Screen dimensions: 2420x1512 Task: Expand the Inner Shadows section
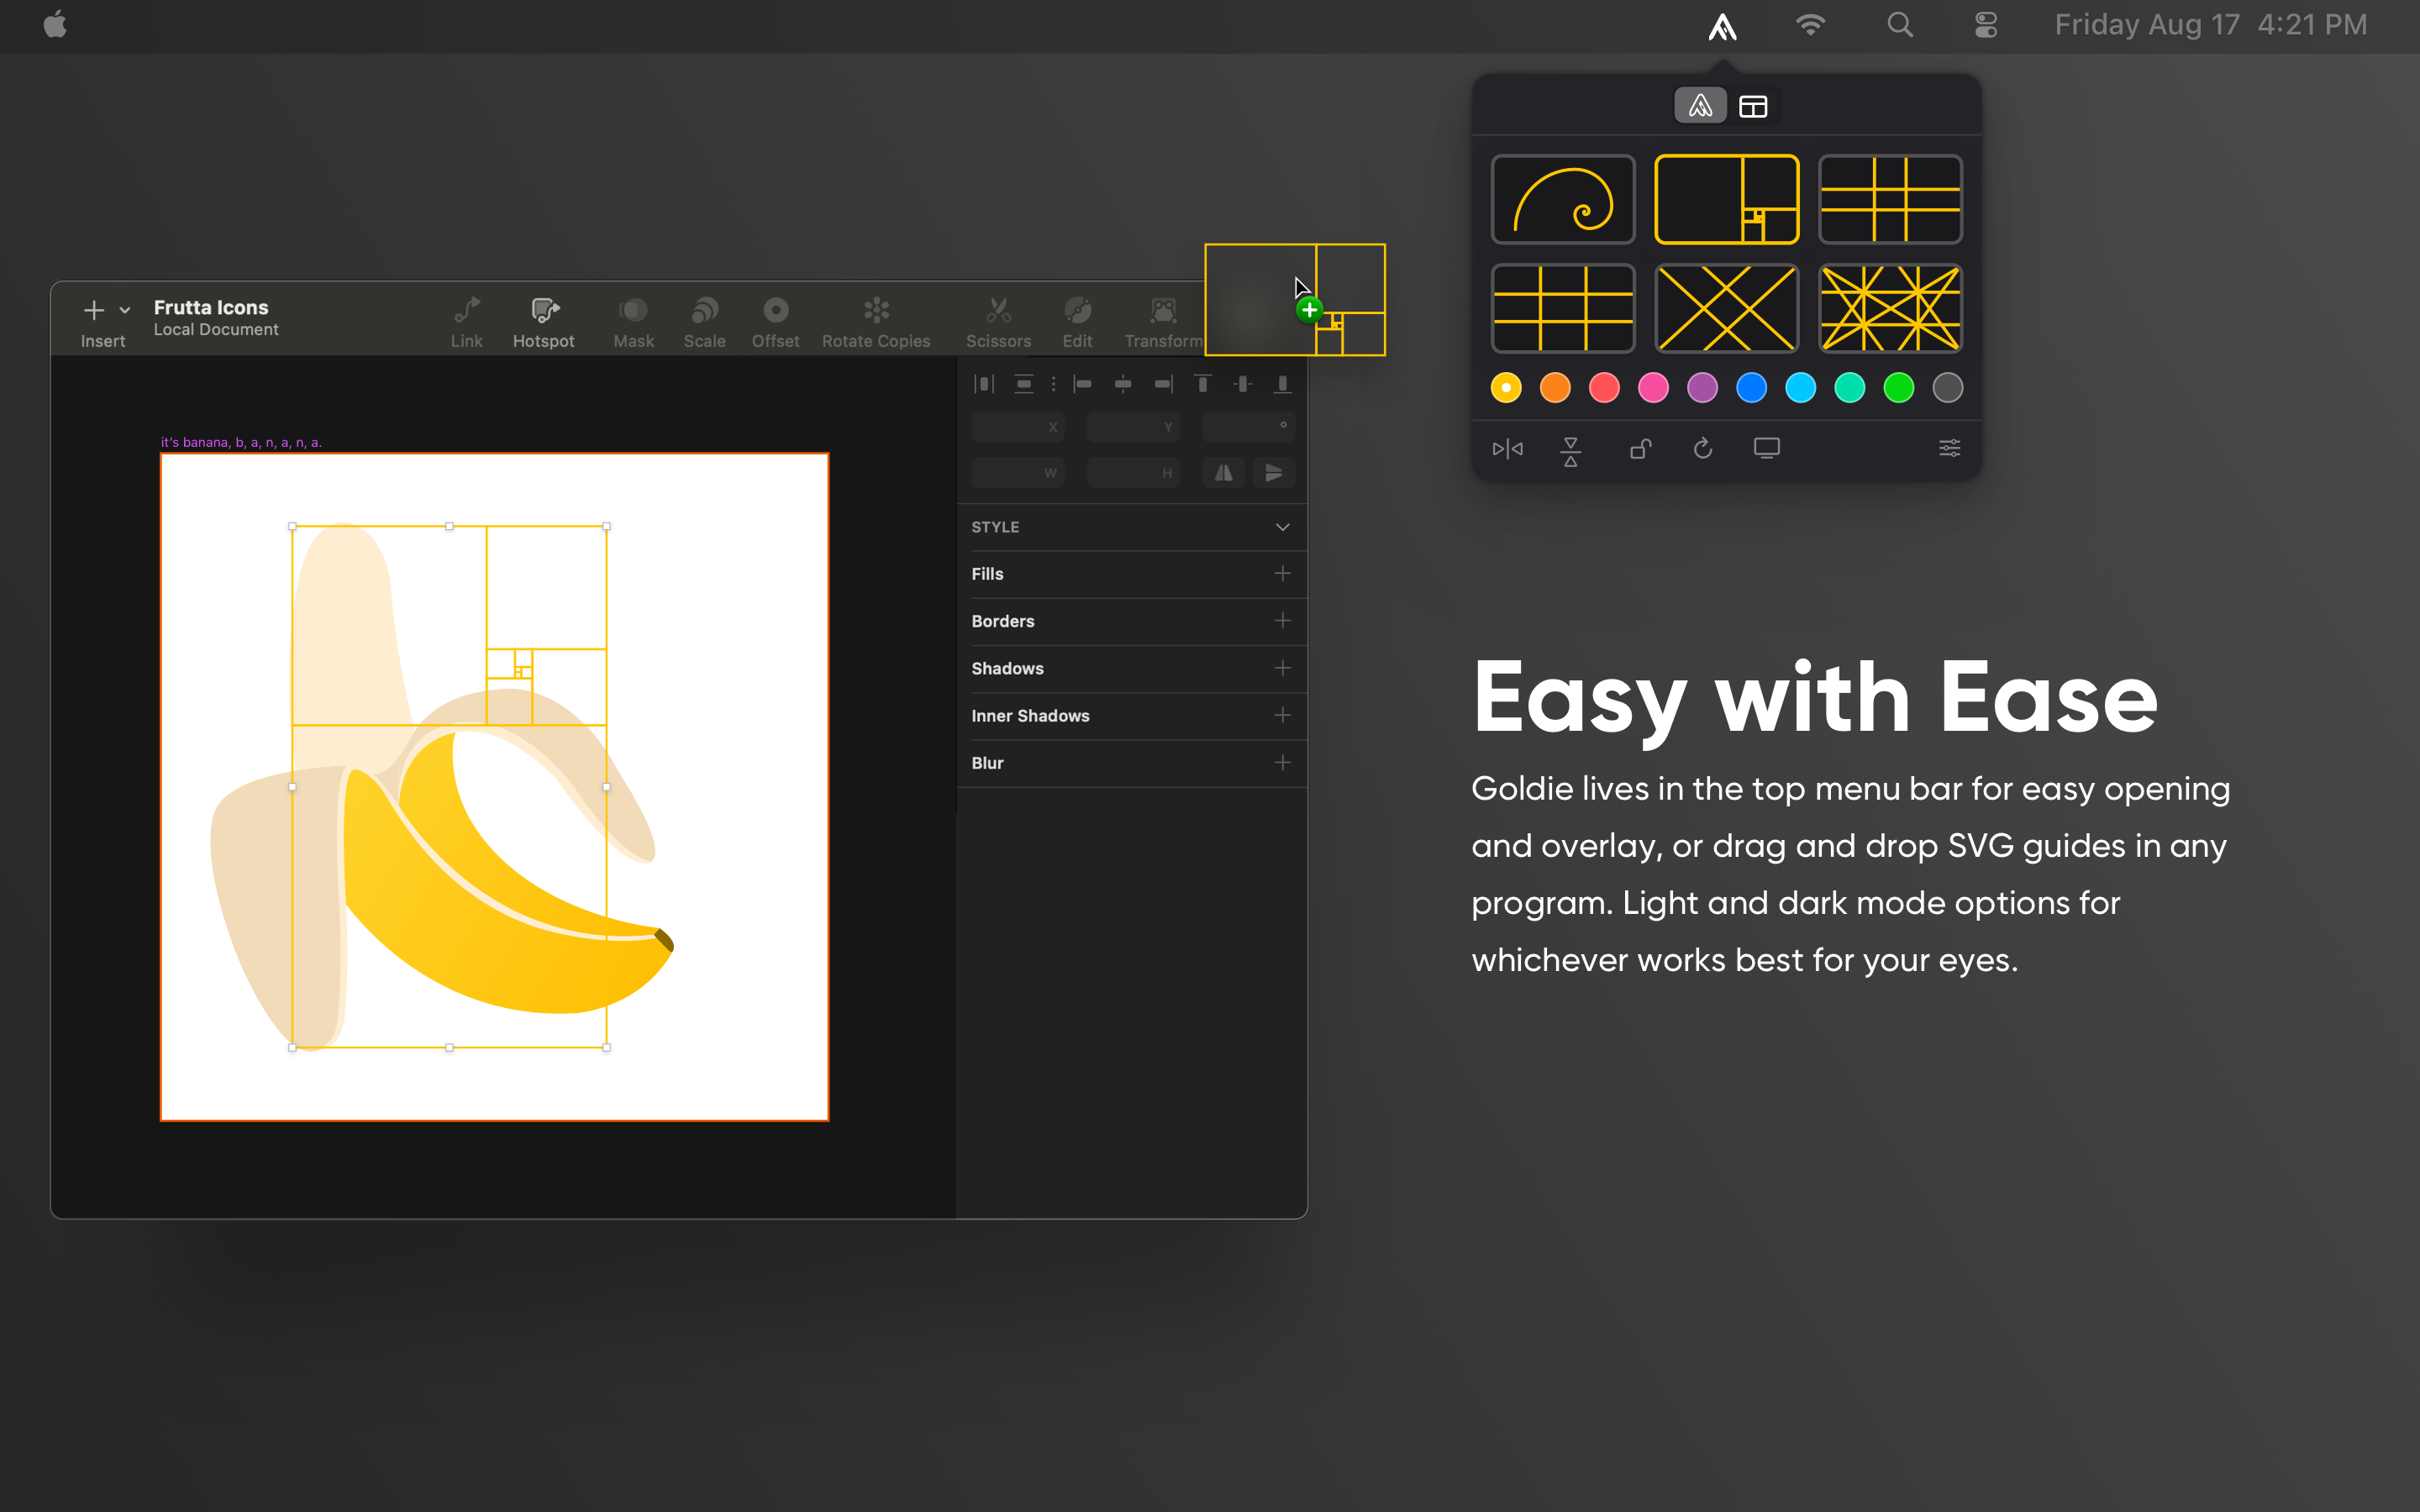click(x=1283, y=715)
